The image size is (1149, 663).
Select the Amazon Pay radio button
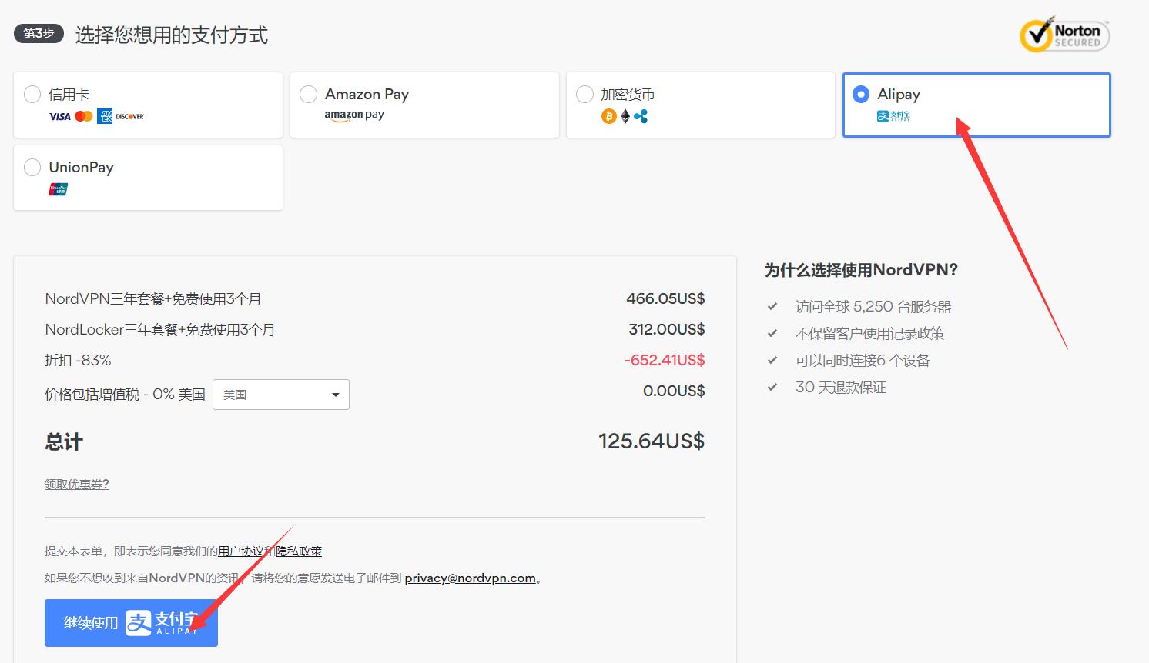[308, 94]
